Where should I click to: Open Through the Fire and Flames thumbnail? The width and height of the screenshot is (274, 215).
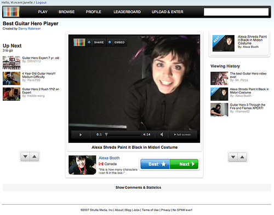(x=219, y=110)
